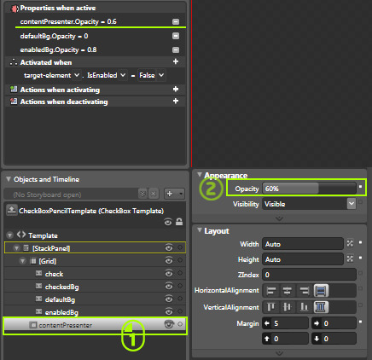
Task: Set HorizontalAlignment to Center
Action: [288, 291]
